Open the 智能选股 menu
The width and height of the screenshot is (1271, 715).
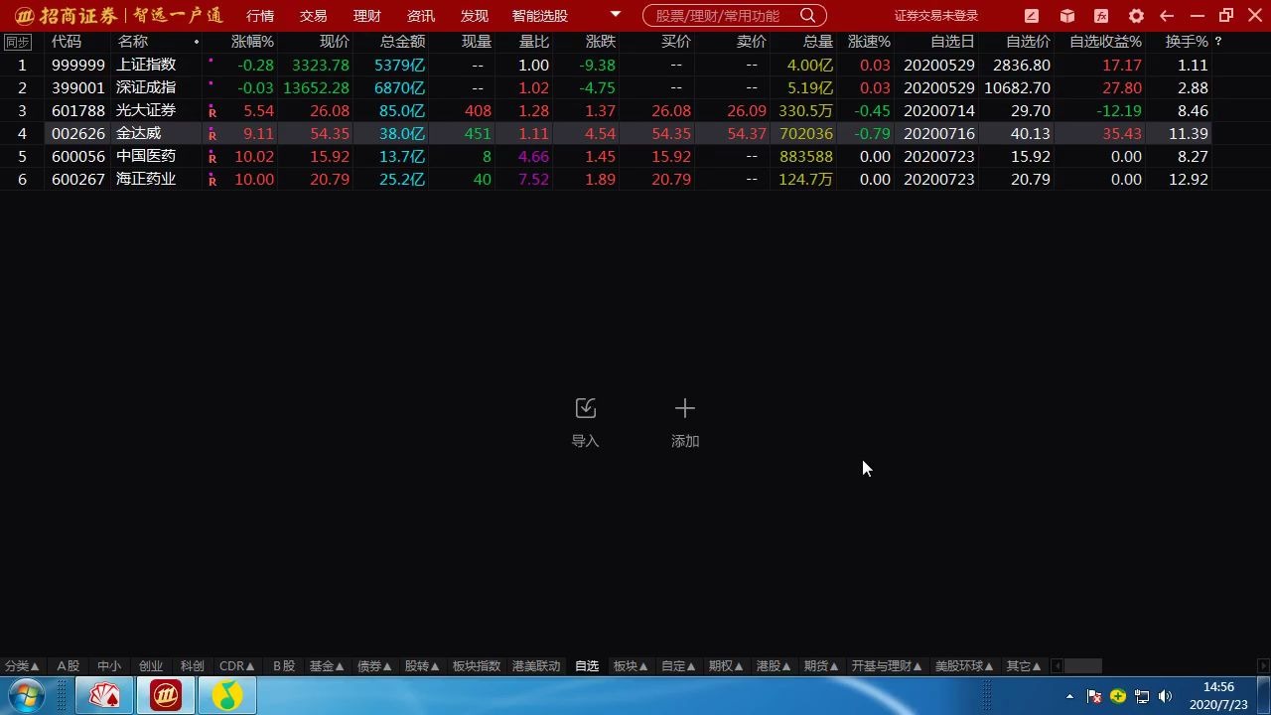(540, 16)
